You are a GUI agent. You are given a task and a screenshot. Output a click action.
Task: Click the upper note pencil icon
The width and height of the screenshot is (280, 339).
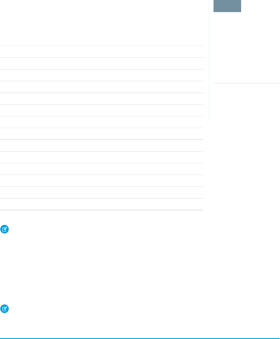5,229
